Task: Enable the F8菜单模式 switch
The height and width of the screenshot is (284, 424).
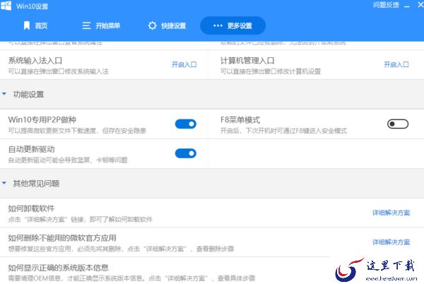Action: click(x=398, y=124)
